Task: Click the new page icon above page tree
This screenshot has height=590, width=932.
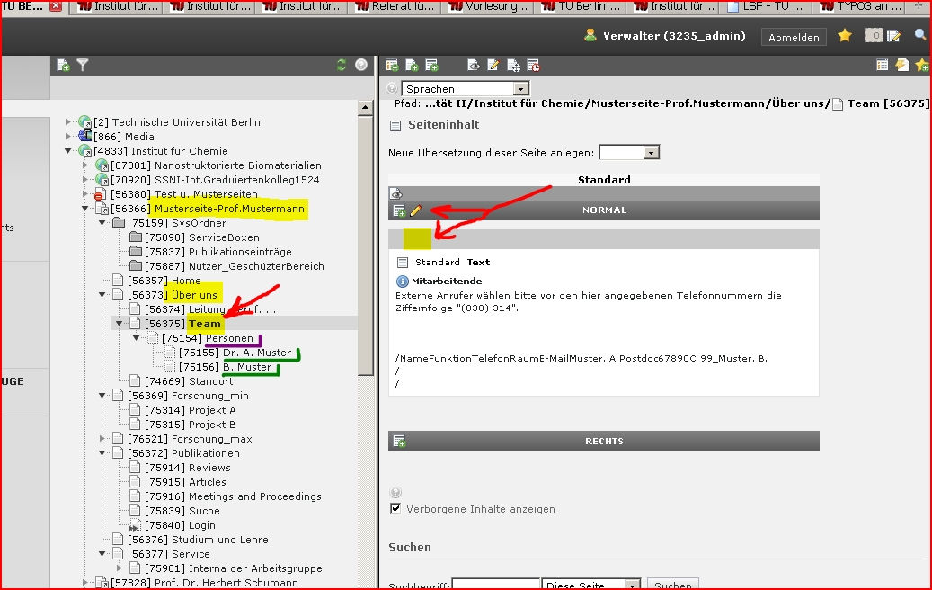Action: (x=63, y=65)
